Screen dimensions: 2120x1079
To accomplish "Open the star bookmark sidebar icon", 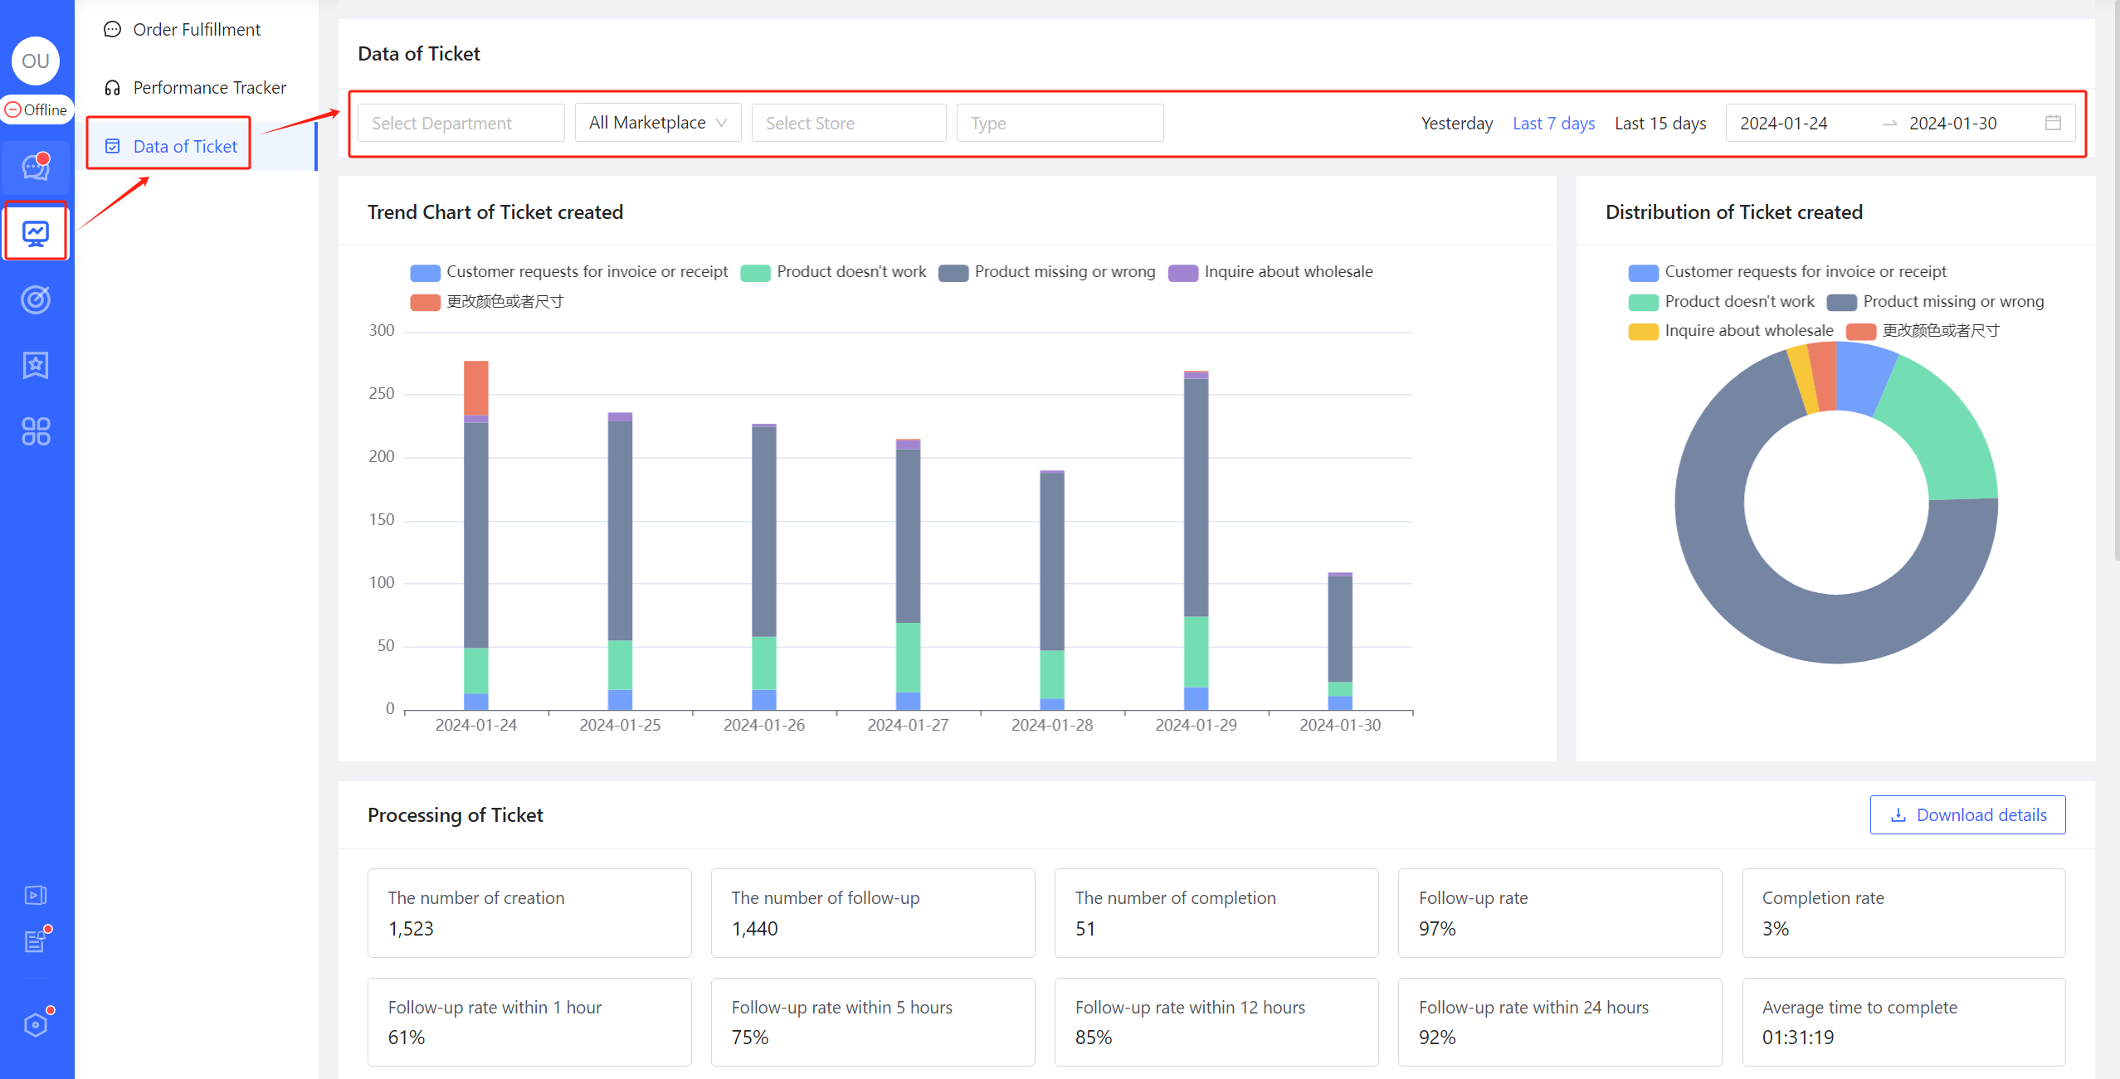I will 36,365.
